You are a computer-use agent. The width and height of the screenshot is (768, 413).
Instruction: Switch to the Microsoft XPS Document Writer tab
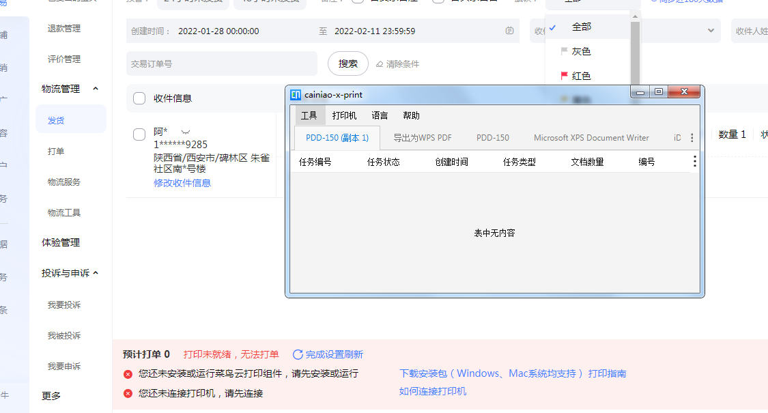point(591,138)
